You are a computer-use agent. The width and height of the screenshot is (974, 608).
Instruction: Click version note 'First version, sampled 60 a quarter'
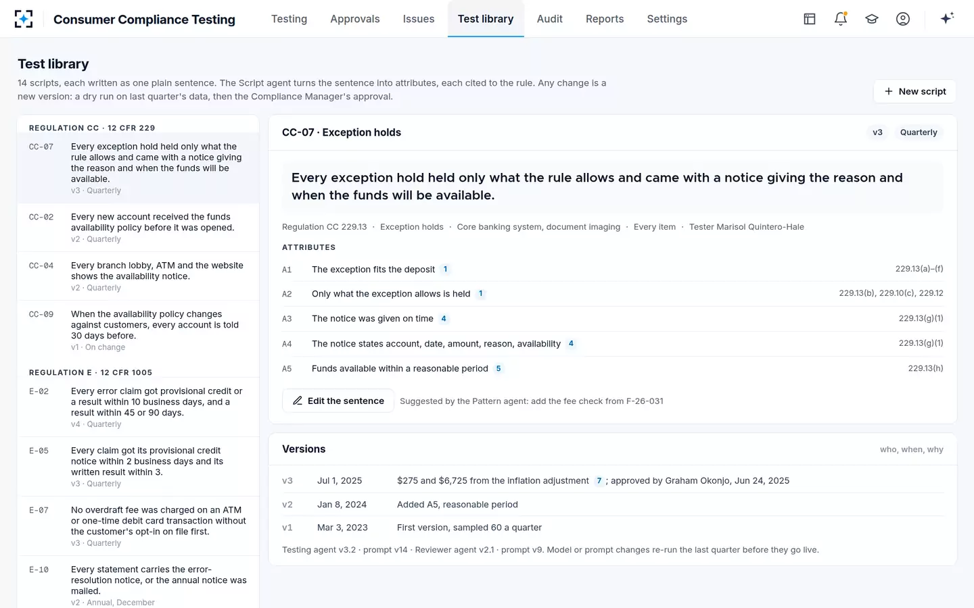[x=469, y=528]
